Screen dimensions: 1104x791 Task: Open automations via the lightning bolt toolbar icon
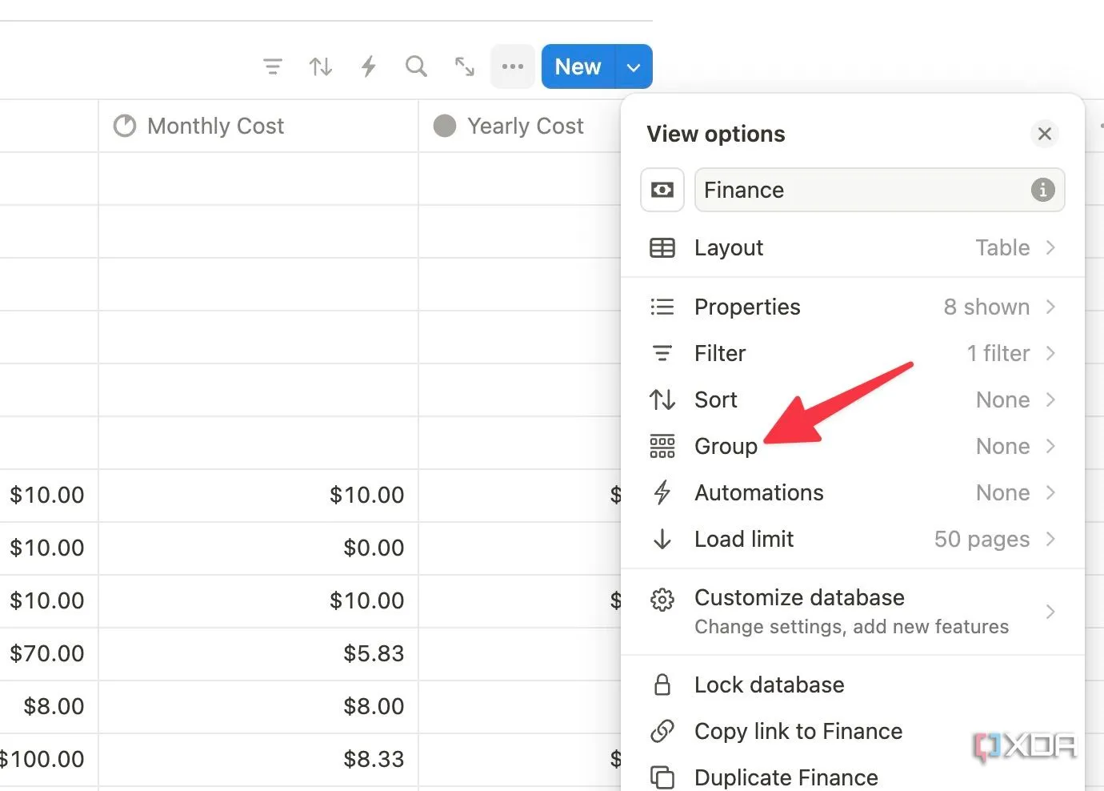(368, 66)
